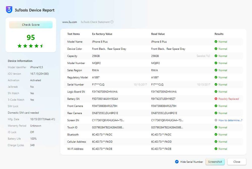This screenshot has width=252, height=169.
Task: Click the green check icon for Regulatory Model
Action: coord(216,77)
